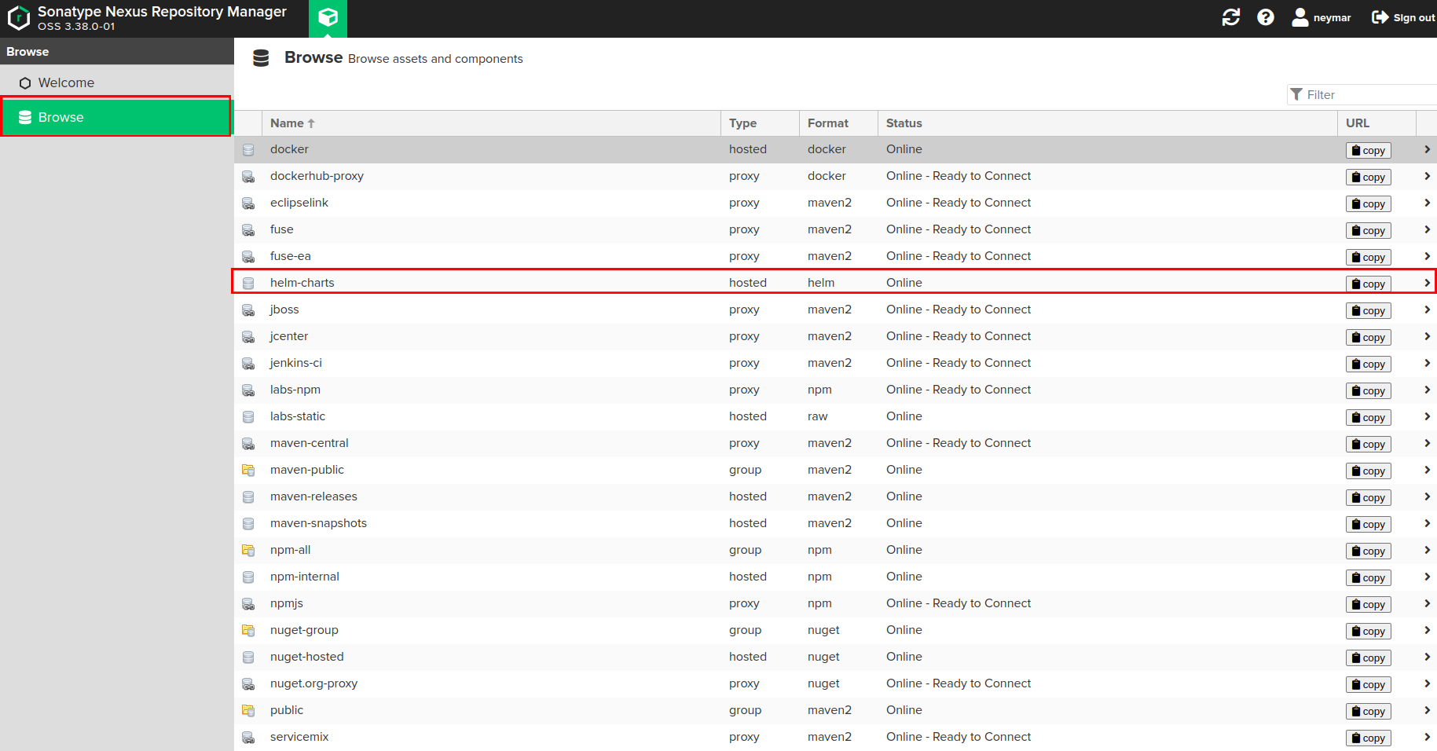Image resolution: width=1437 pixels, height=751 pixels.
Task: Select Browse in the sidebar menu
Action: [x=60, y=117]
